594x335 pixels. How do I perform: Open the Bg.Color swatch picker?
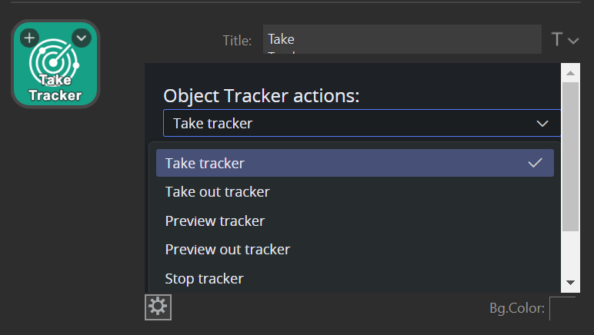tap(562, 309)
